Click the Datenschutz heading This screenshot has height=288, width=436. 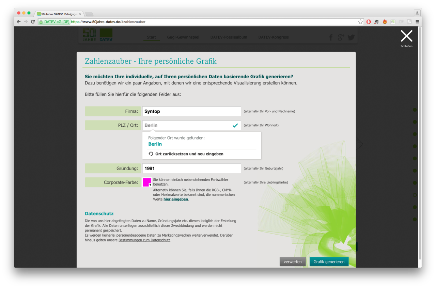(x=99, y=213)
